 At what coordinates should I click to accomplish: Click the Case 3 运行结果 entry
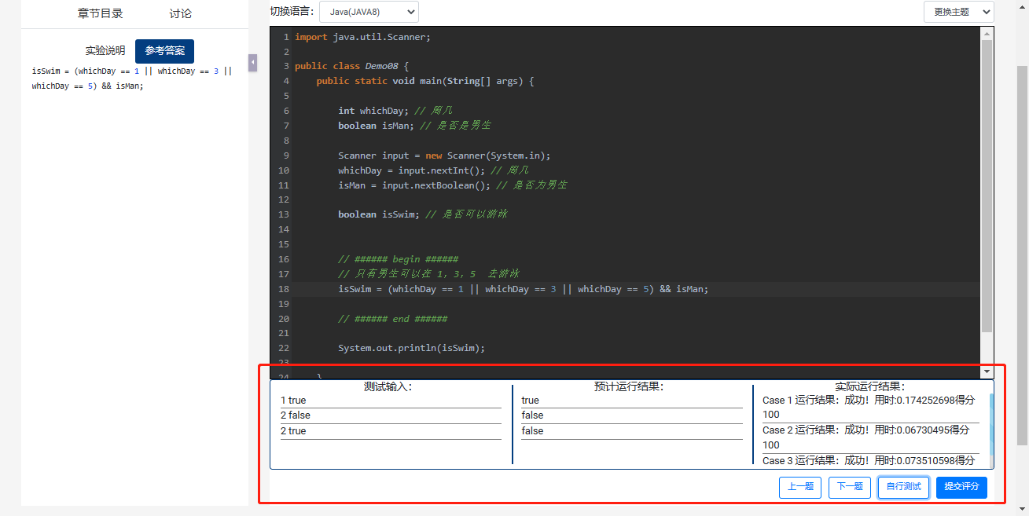pos(871,460)
